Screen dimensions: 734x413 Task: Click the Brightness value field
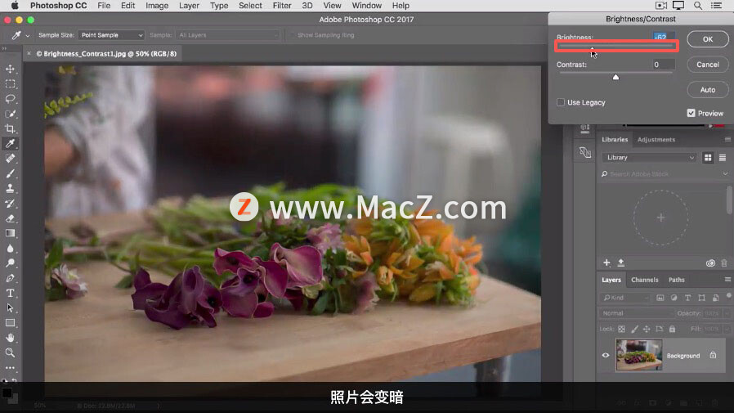(x=664, y=37)
